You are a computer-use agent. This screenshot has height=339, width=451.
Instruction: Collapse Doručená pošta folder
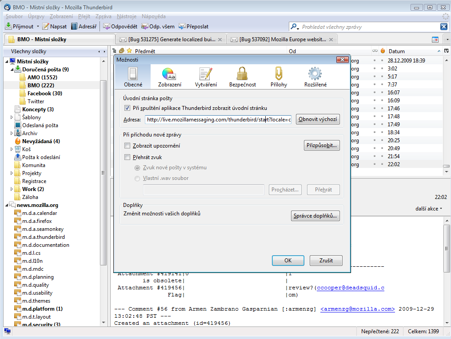coord(12,70)
